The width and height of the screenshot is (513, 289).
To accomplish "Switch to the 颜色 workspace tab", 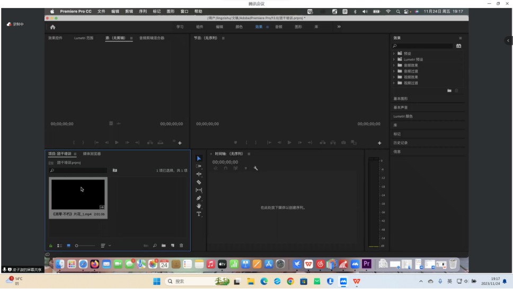I will (239, 27).
